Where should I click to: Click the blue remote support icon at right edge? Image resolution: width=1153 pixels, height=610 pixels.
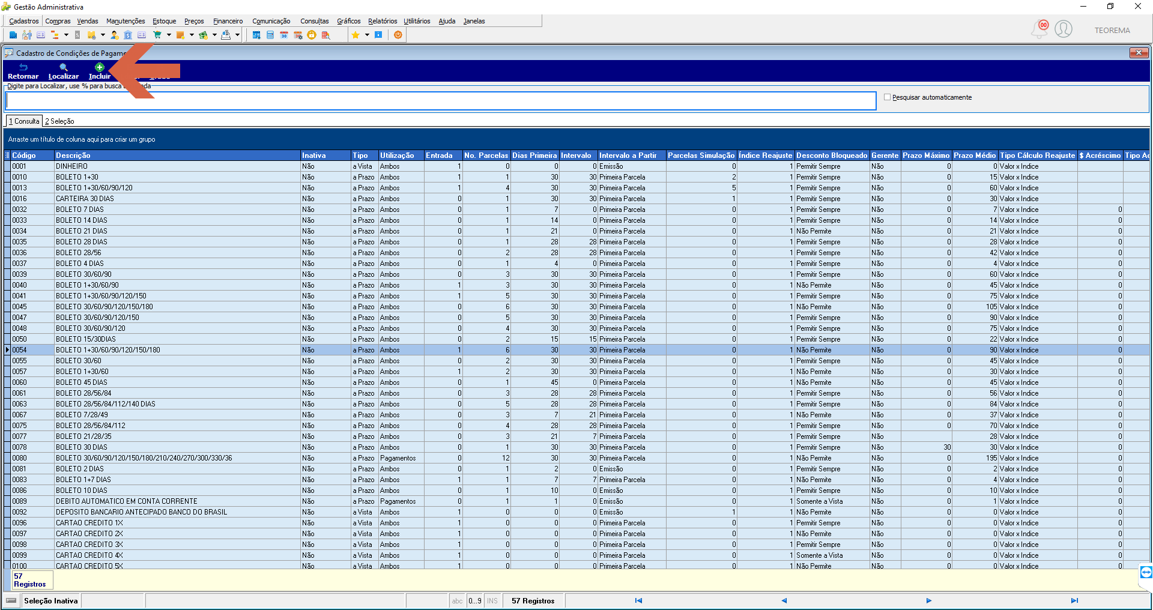coord(1146,572)
